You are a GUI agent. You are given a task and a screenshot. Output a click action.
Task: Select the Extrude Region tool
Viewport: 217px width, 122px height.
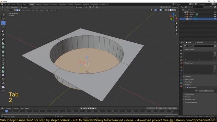[x=3, y=48]
